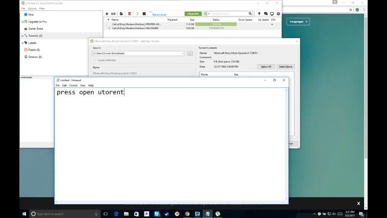The image size is (387, 218).
Task: Open the action center notifications icon
Action: [362, 214]
